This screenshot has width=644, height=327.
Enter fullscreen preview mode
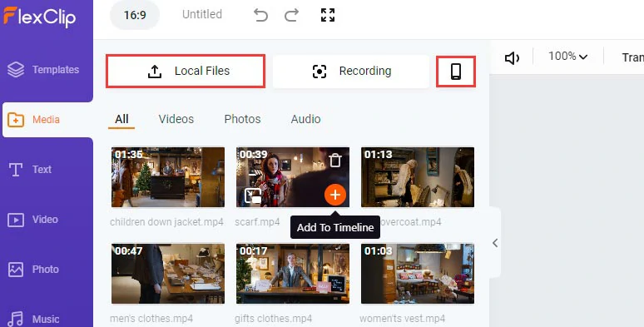coord(328,15)
